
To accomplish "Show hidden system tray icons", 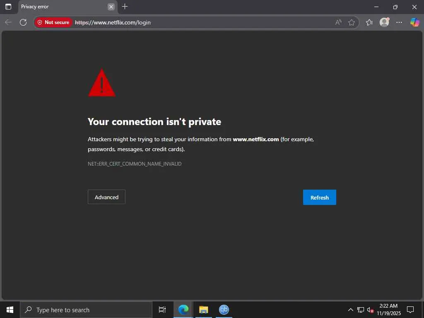I will 350,310.
